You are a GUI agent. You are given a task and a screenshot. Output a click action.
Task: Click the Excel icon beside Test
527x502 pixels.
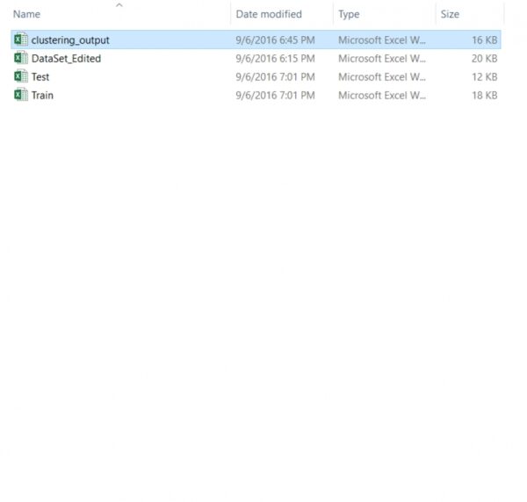tap(21, 76)
